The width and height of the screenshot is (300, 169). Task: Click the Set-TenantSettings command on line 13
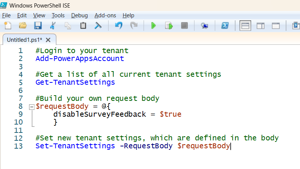click(x=75, y=146)
